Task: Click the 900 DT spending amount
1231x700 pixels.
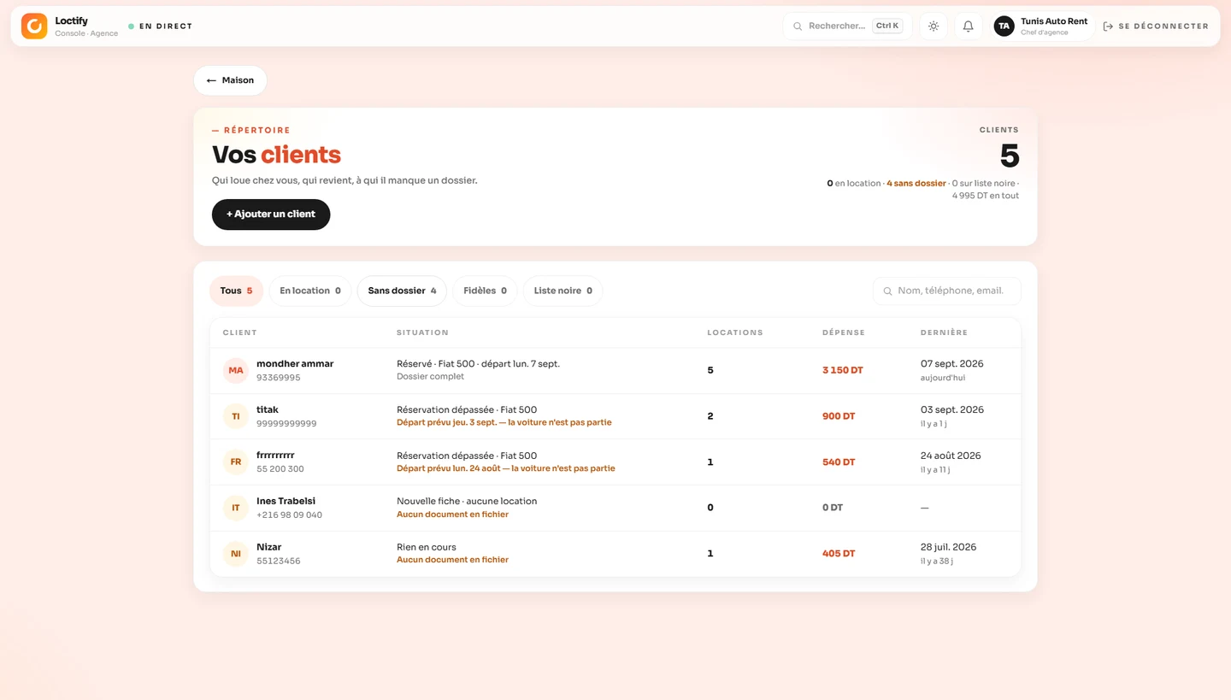Action: (x=839, y=416)
